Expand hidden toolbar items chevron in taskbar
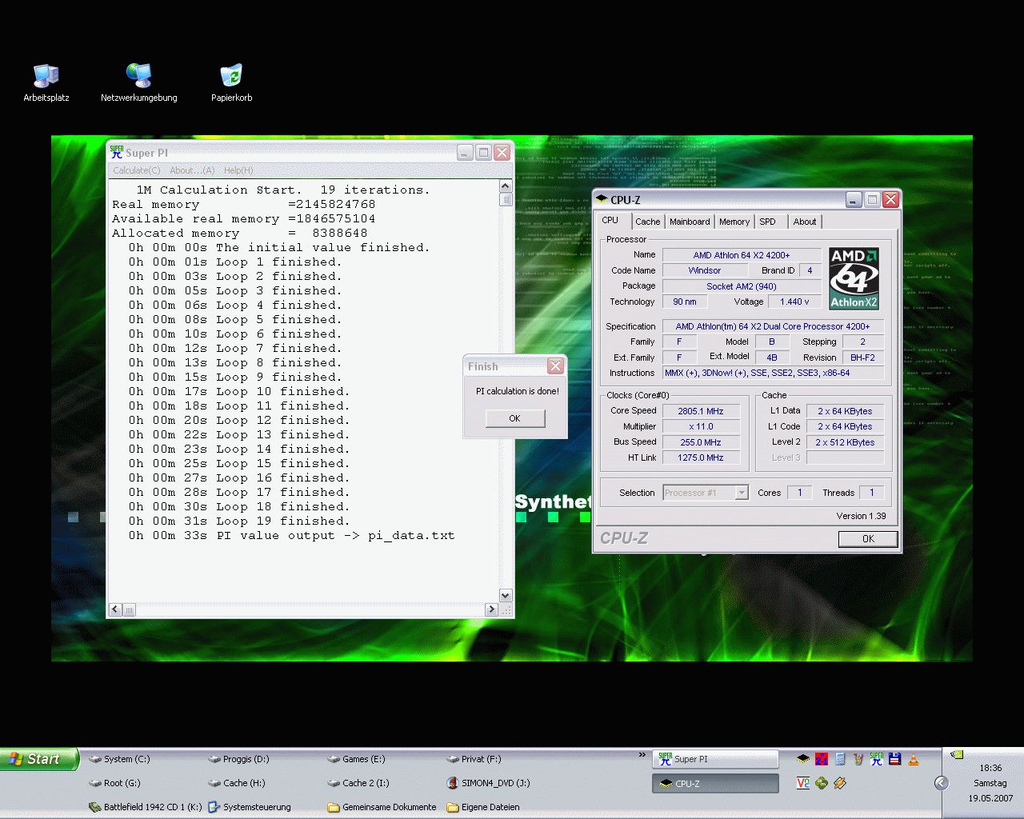1024x819 pixels. pyautogui.click(x=642, y=755)
